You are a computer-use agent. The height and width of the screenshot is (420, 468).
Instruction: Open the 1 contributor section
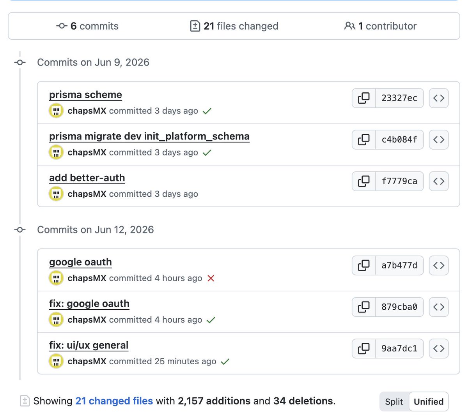tap(380, 26)
